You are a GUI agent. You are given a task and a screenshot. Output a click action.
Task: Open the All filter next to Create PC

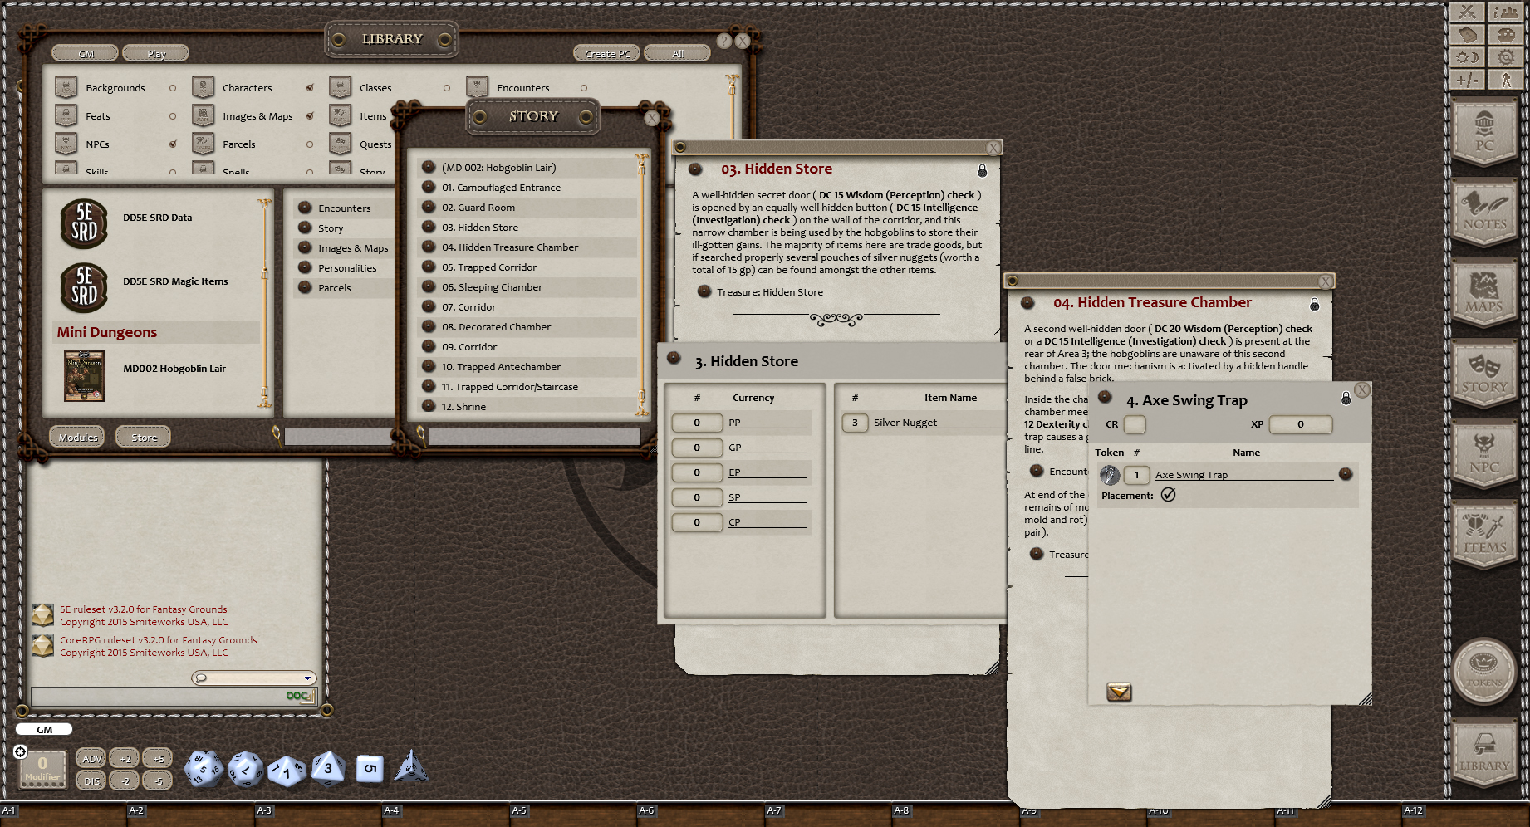click(x=678, y=52)
